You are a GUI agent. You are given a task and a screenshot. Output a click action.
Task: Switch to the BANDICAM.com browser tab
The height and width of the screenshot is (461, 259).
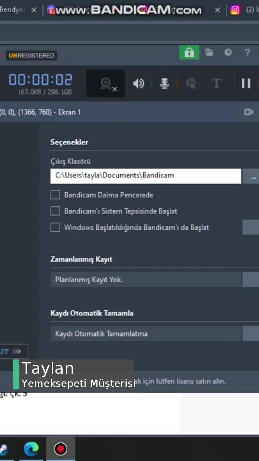129,10
